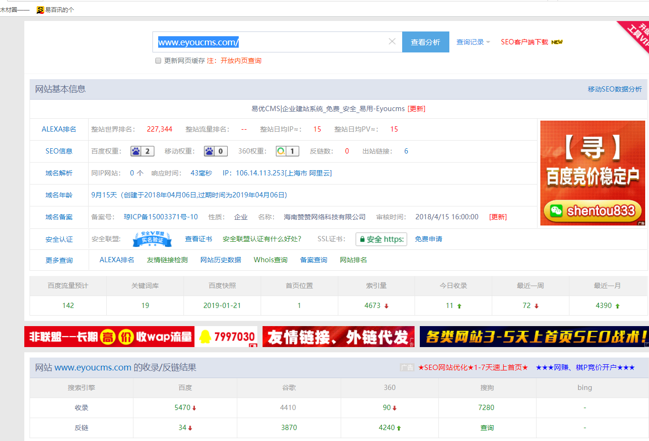Click the SEO client download link
Screen dimensions: 649x441
[x=524, y=42]
